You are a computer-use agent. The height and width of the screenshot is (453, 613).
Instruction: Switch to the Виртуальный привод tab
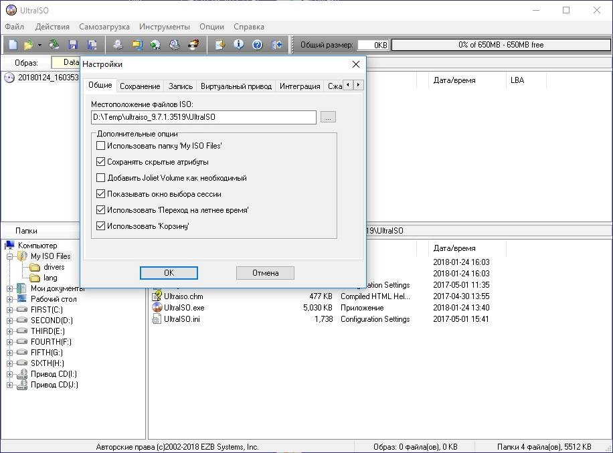click(x=236, y=86)
